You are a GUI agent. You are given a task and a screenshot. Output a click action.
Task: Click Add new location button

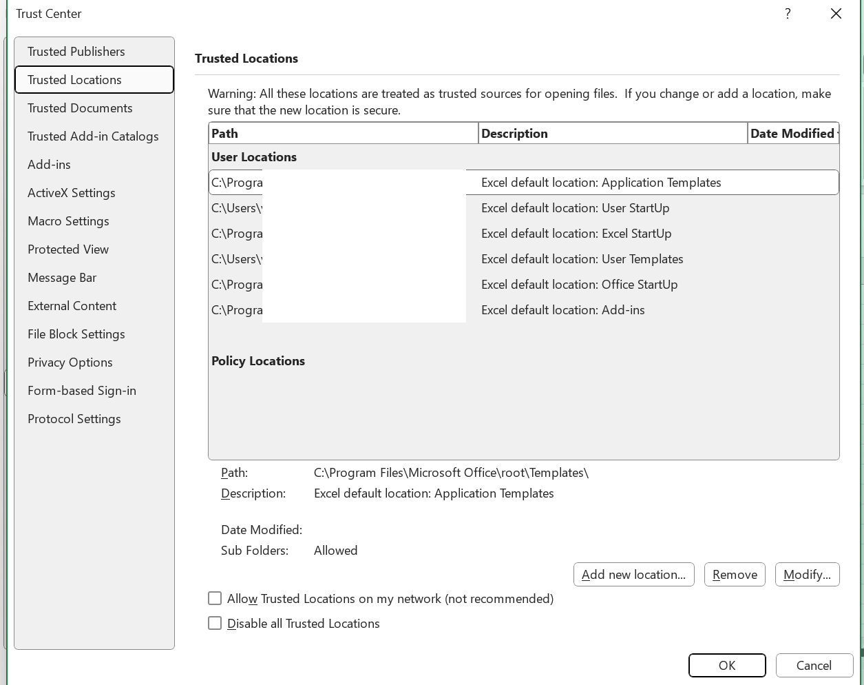633,575
